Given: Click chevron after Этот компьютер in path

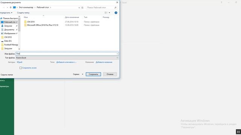Looking at the screenshot, I should pyautogui.click(x=35, y=7).
